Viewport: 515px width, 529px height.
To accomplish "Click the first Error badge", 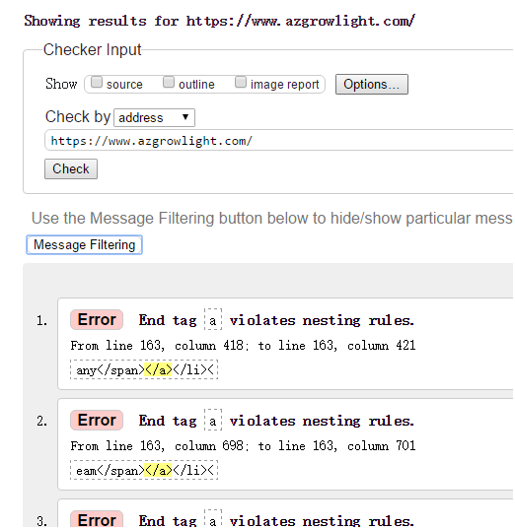I will (97, 320).
